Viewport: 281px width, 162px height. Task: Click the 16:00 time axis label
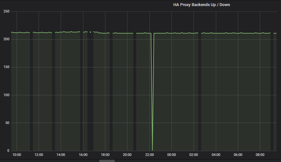click(83, 155)
